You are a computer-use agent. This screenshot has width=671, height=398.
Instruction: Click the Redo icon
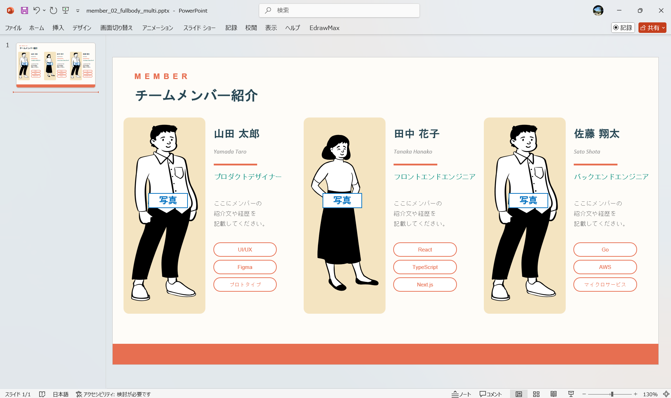pyautogui.click(x=53, y=10)
